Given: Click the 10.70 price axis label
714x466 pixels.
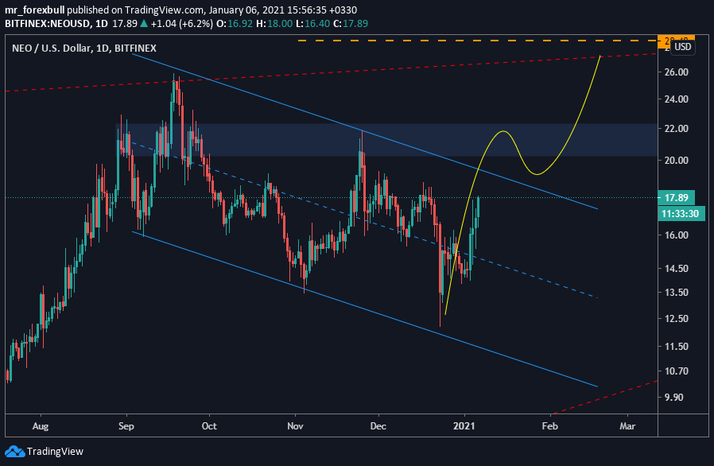Looking at the screenshot, I should click(676, 371).
